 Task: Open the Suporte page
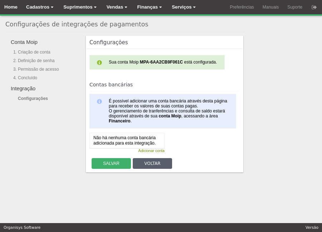pyautogui.click(x=295, y=7)
